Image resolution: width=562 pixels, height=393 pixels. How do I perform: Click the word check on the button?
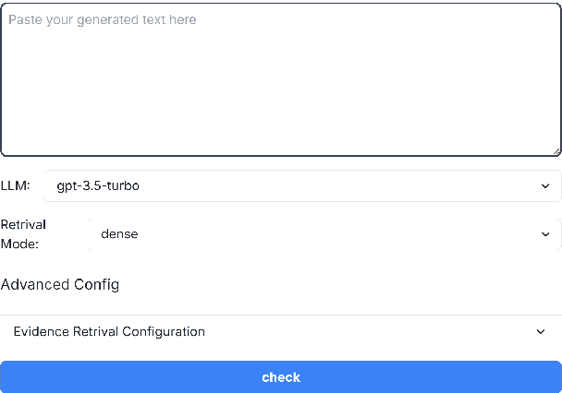click(x=281, y=377)
